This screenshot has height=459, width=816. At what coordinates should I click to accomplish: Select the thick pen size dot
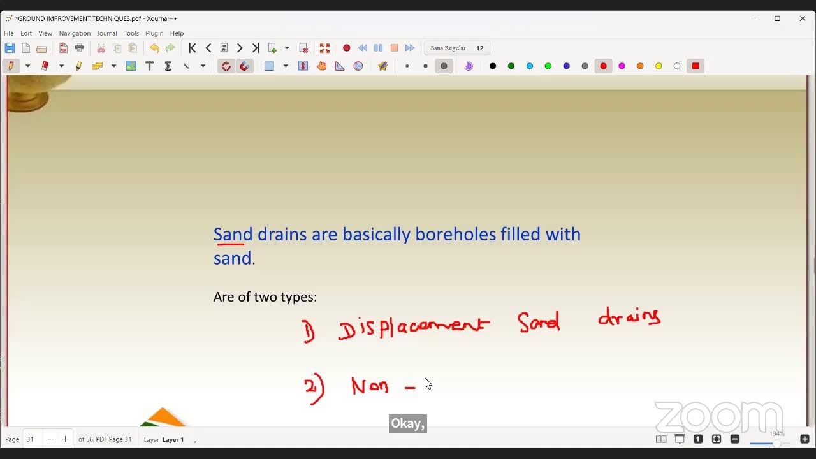(444, 66)
